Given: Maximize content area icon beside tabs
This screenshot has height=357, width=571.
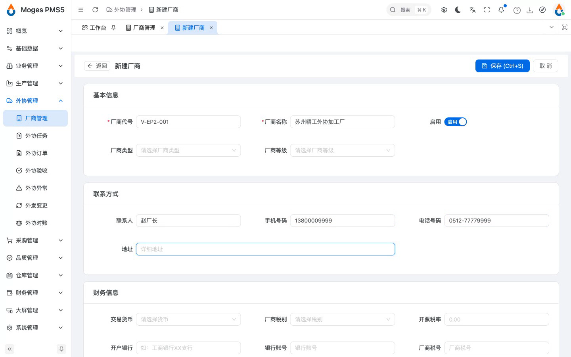Looking at the screenshot, I should 565,27.
